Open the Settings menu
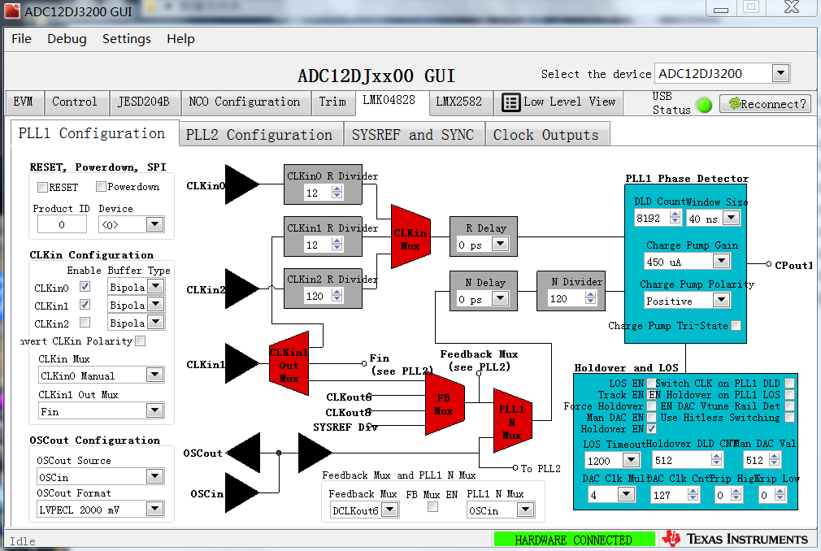This screenshot has width=821, height=551. point(127,39)
